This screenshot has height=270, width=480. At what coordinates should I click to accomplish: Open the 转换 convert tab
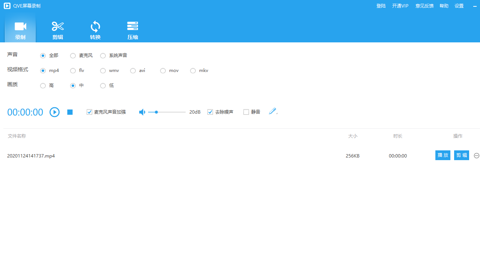click(x=95, y=30)
